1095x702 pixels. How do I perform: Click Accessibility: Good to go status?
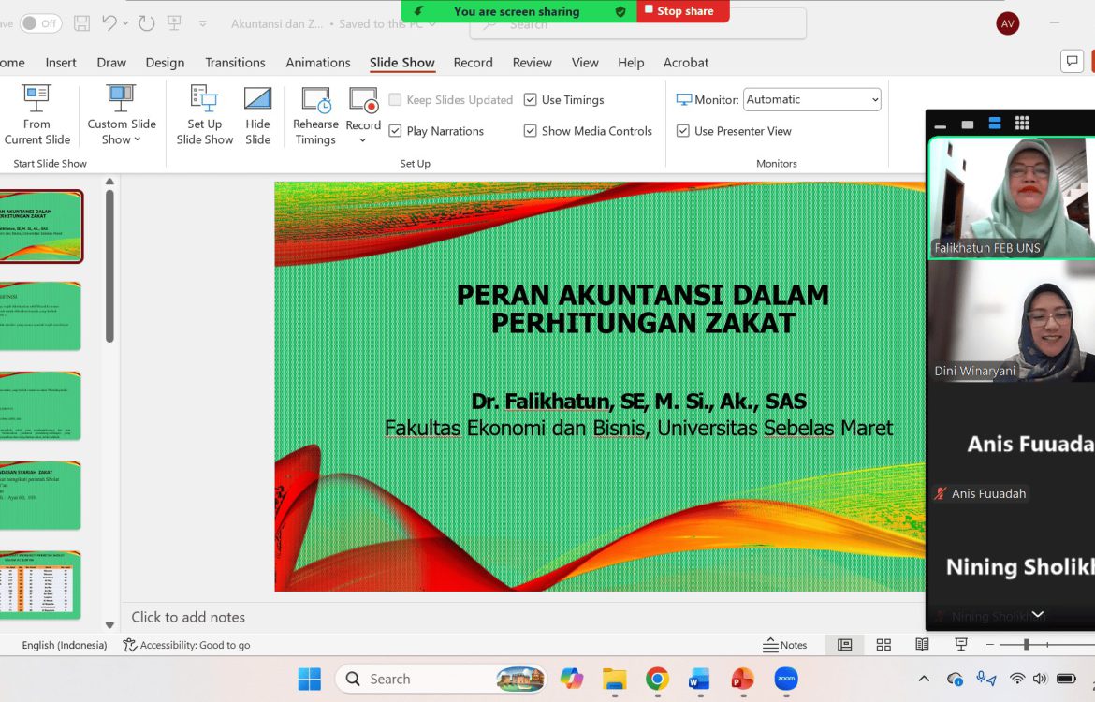coord(186,645)
